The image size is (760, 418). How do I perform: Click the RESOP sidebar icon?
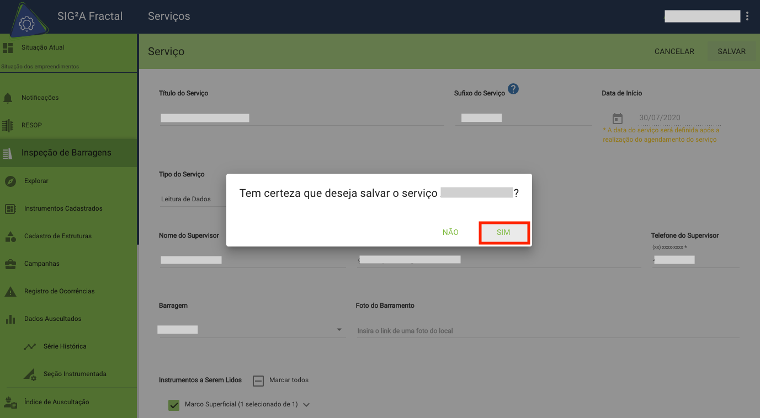[x=8, y=125]
